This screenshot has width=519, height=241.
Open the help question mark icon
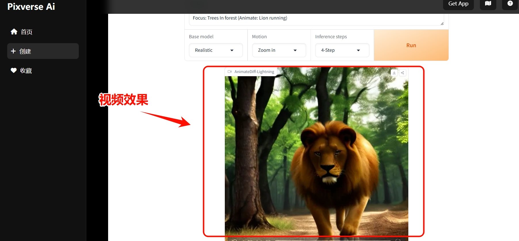510,3
